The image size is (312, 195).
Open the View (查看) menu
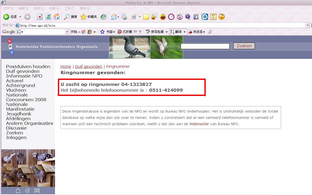(39, 8)
